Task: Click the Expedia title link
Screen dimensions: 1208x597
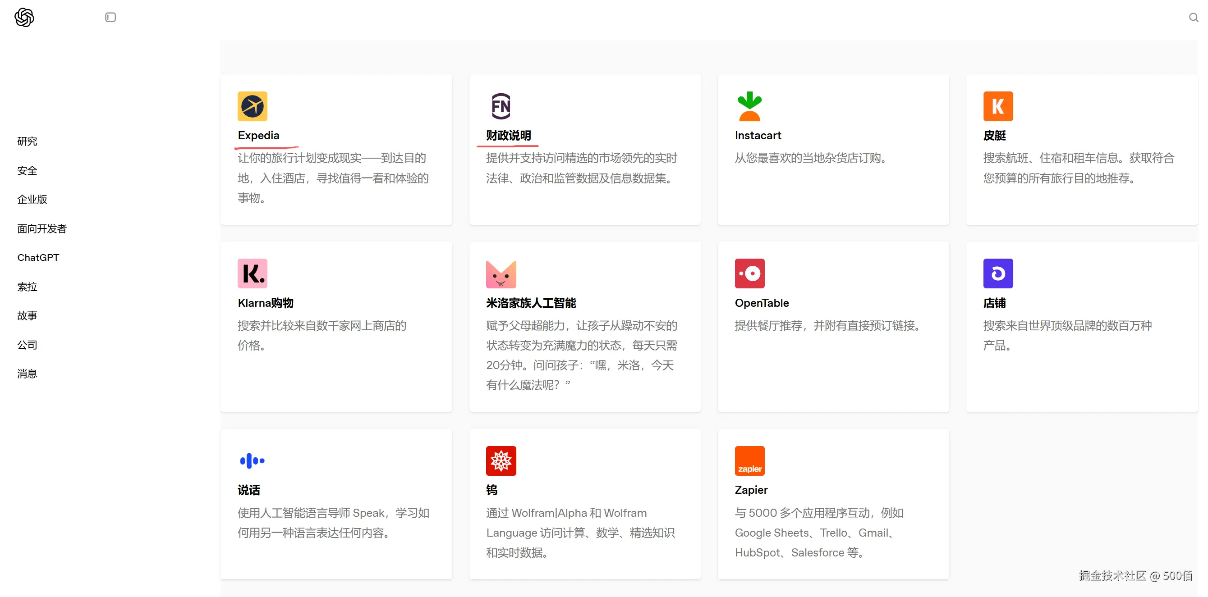Action: [x=258, y=136]
